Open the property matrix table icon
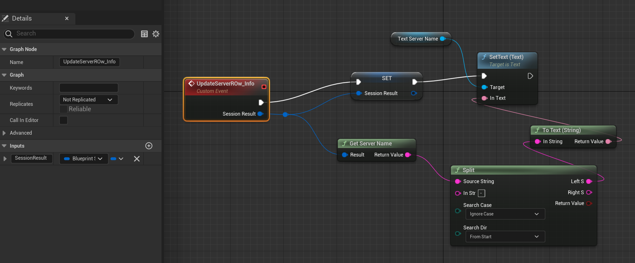 [144, 34]
